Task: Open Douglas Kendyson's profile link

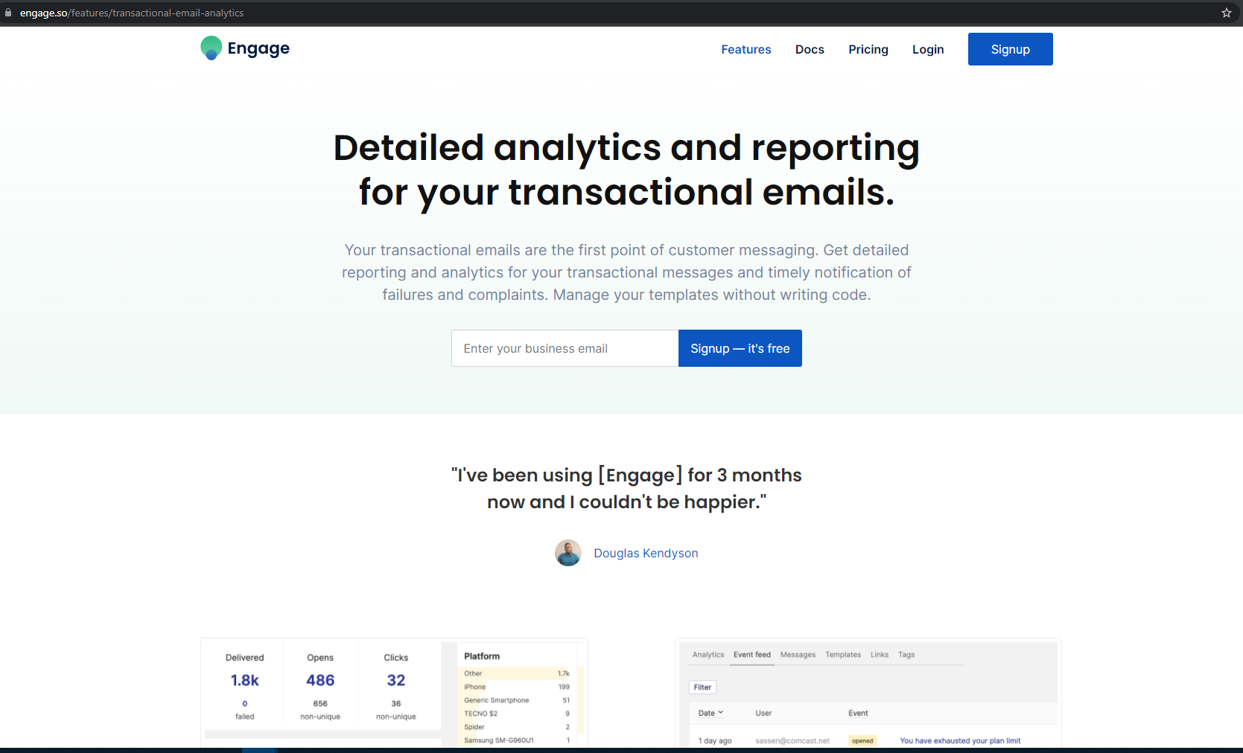Action: 646,553
